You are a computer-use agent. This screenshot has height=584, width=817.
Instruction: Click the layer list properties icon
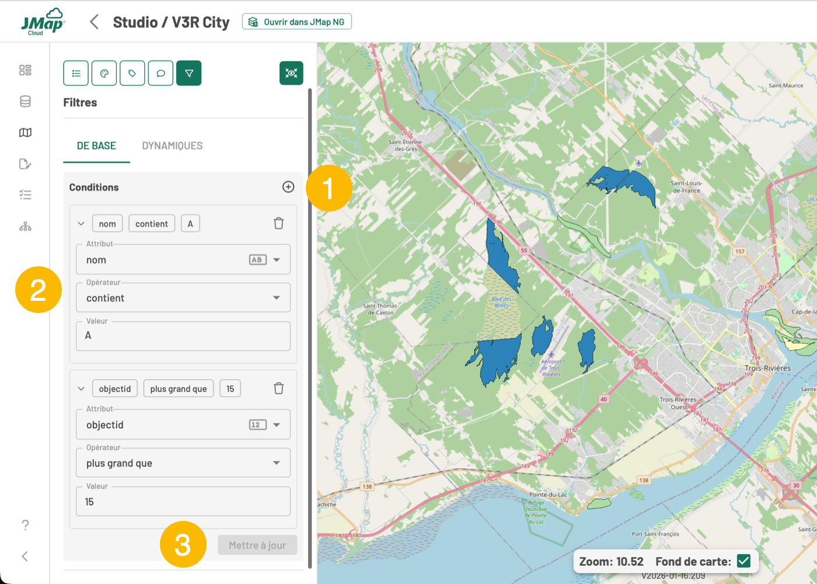tap(76, 74)
